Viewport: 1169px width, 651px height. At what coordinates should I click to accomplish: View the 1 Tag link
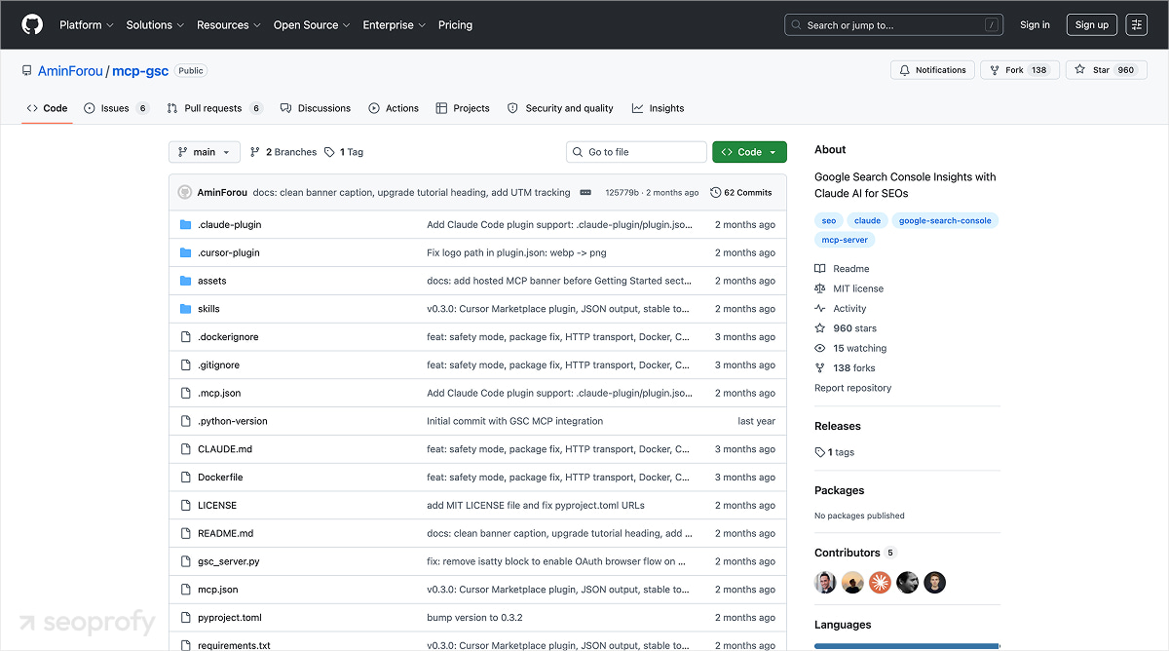click(x=344, y=152)
